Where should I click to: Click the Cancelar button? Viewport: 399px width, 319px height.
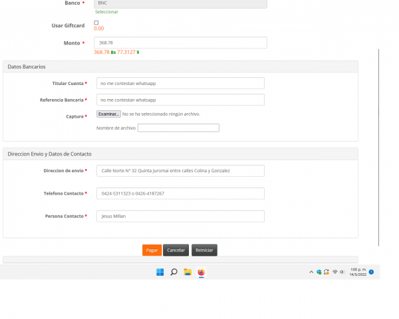176,250
